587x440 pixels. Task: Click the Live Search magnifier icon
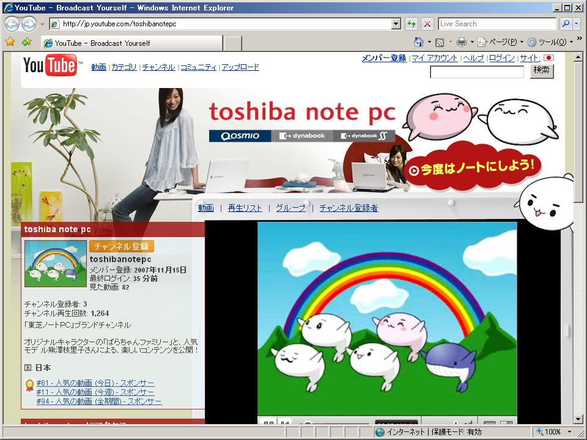click(566, 24)
